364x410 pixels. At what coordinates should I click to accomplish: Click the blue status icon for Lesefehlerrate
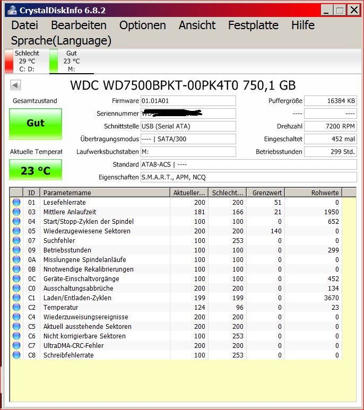pos(16,202)
